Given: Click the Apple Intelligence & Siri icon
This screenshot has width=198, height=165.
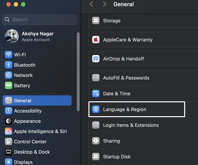Looking at the screenshot, I should pos(9,131).
